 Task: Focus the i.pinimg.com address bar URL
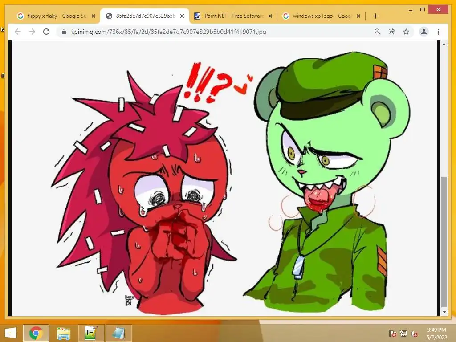coord(169,32)
